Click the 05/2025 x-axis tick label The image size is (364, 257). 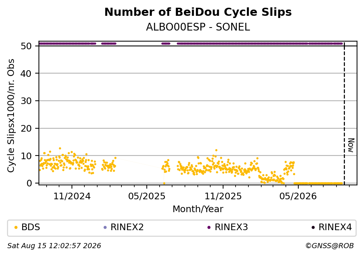click(147, 196)
